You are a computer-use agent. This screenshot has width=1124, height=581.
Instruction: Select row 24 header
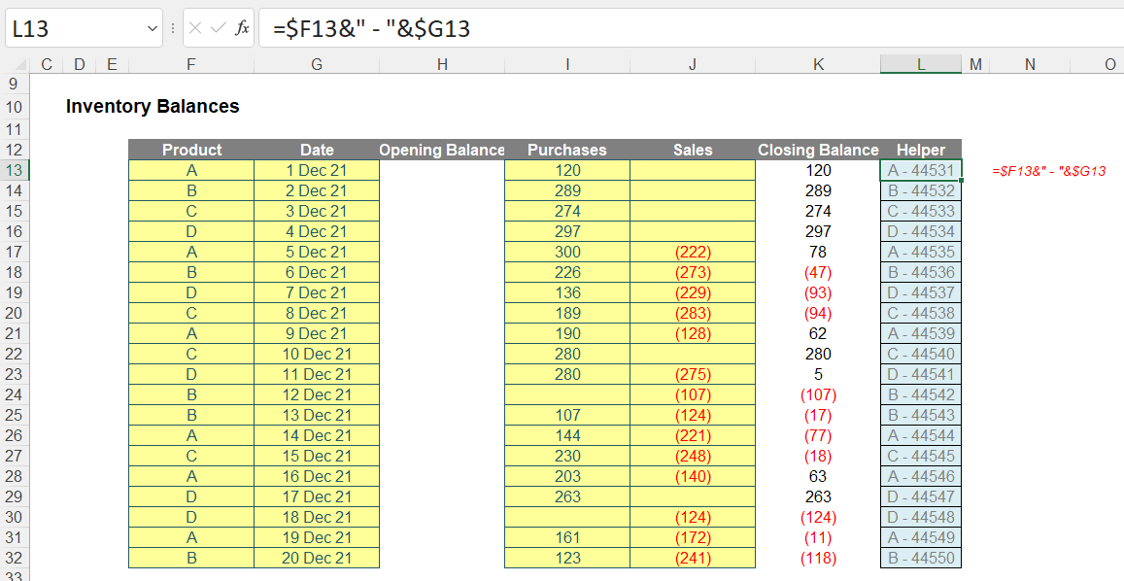point(14,394)
